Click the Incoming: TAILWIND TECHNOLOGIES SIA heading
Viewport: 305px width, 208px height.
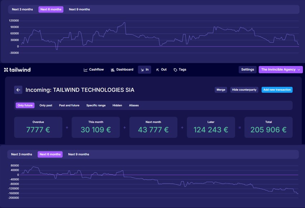[80, 90]
